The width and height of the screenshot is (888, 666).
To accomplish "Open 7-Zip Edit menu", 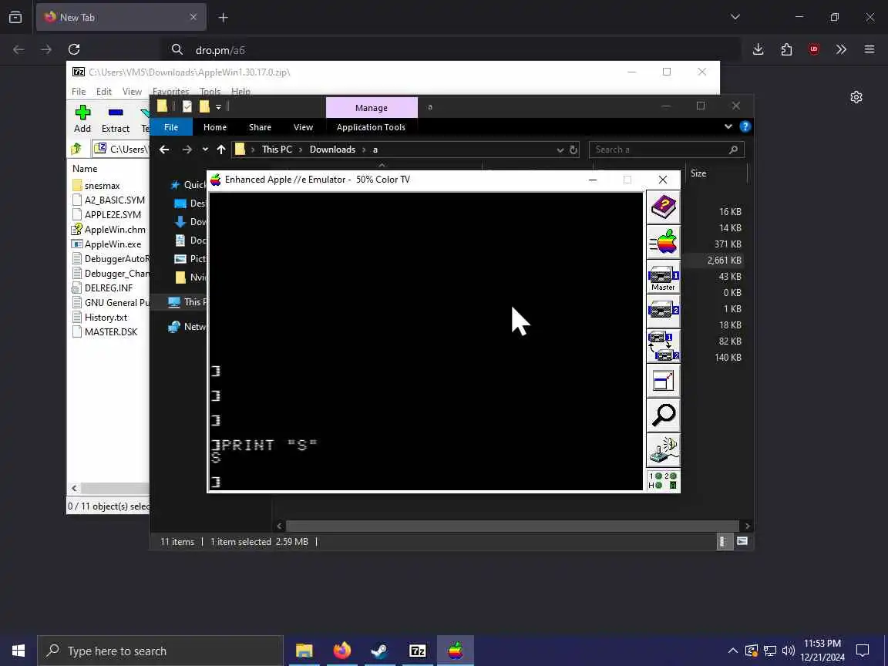I will click(x=103, y=91).
